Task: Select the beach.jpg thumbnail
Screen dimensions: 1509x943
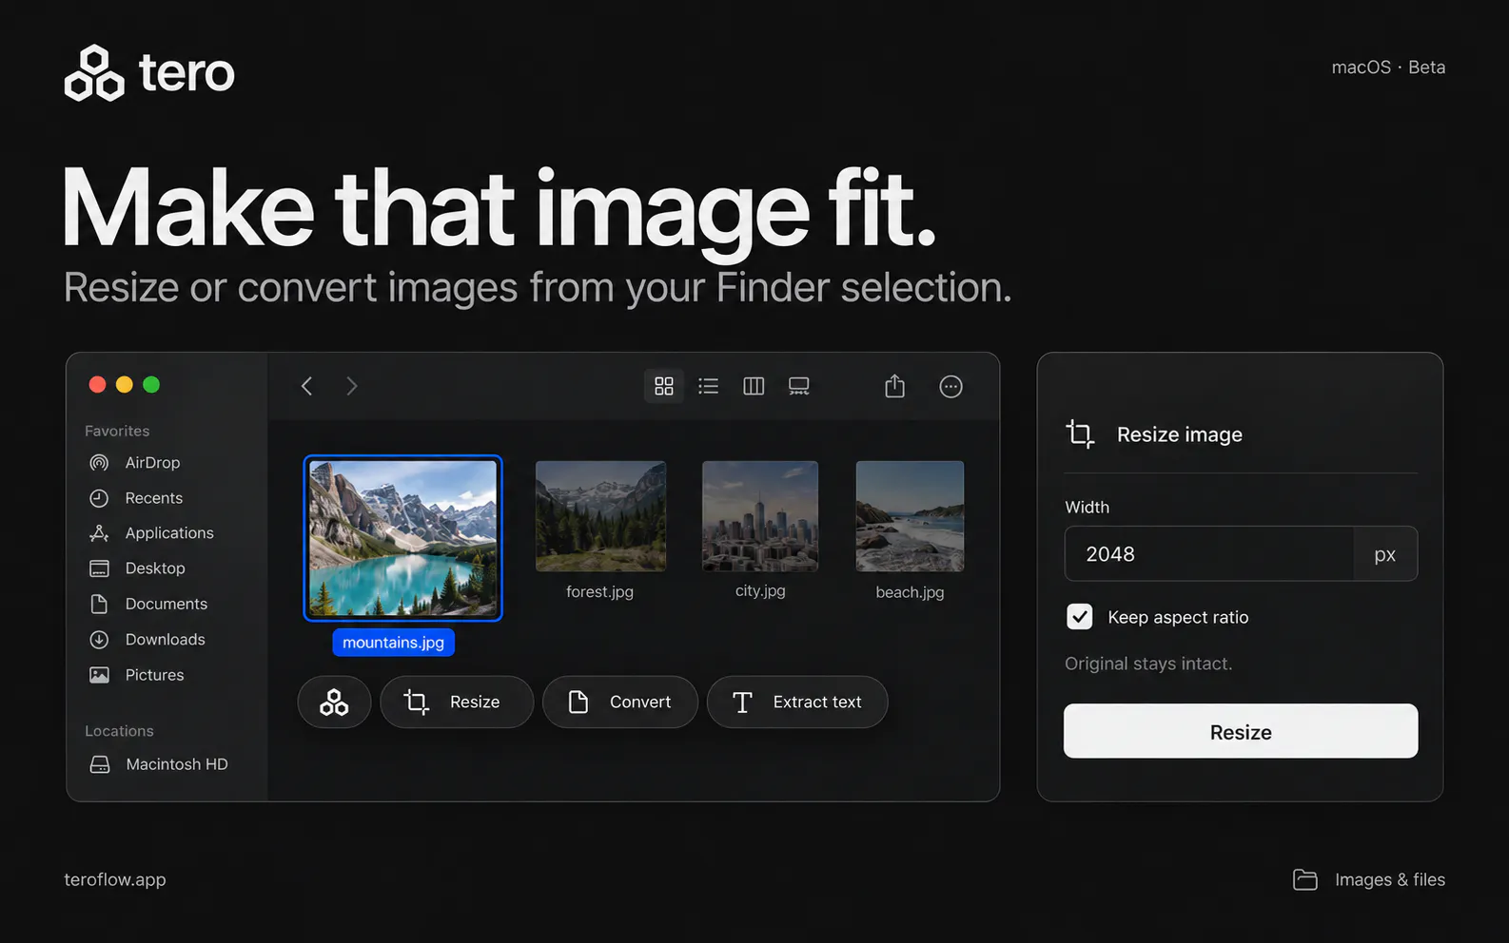Action: 910,516
